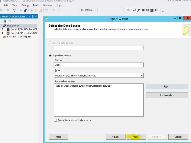191x143 pixels.
Task: Check Make this a shared data source
Action: [56, 120]
